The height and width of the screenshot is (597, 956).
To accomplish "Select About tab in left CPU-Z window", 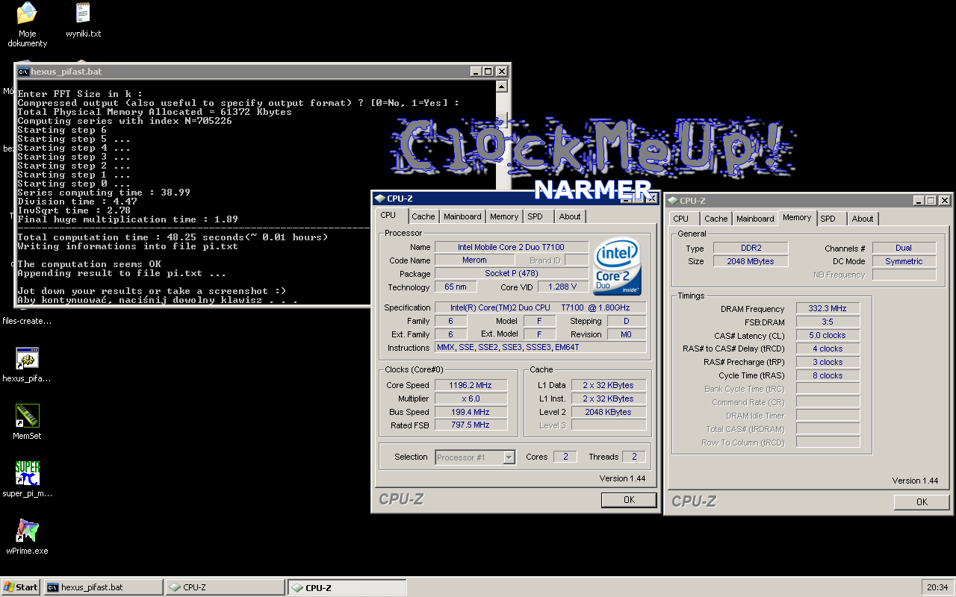I will (571, 216).
